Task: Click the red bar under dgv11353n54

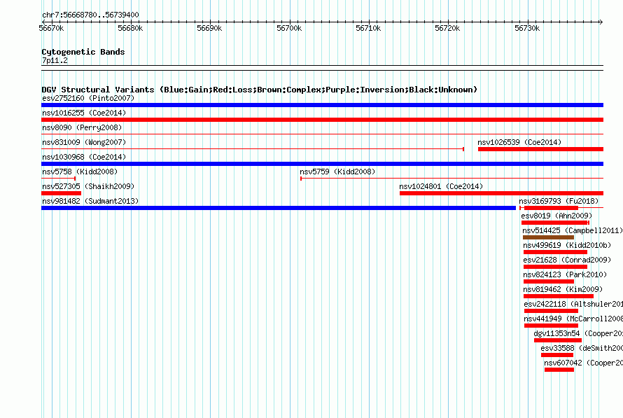Action: (x=558, y=340)
